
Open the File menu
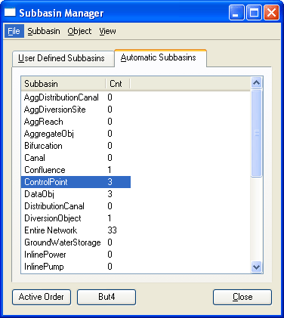point(14,31)
